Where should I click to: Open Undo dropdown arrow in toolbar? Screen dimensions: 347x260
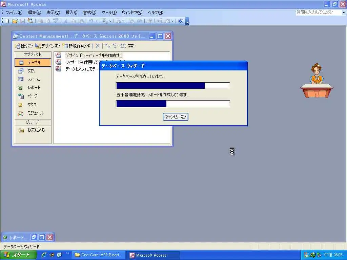97,21
